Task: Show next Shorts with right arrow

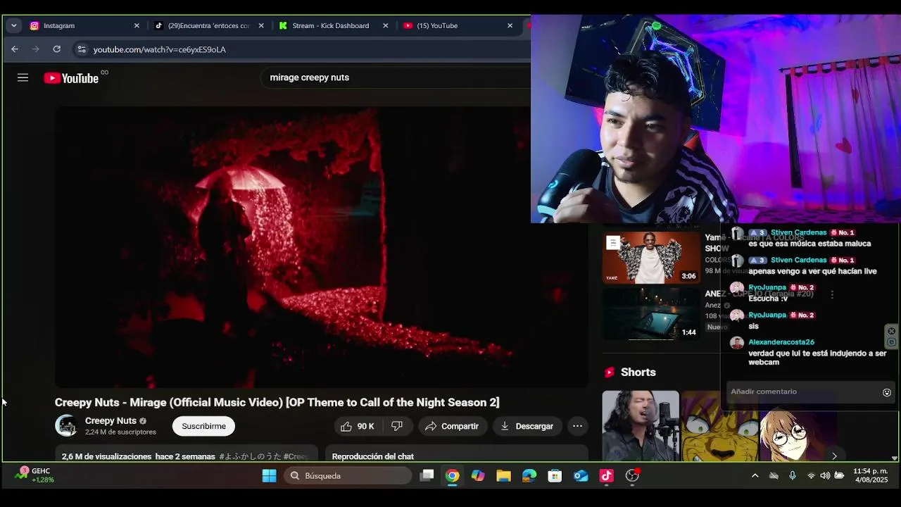Action: pyautogui.click(x=834, y=456)
